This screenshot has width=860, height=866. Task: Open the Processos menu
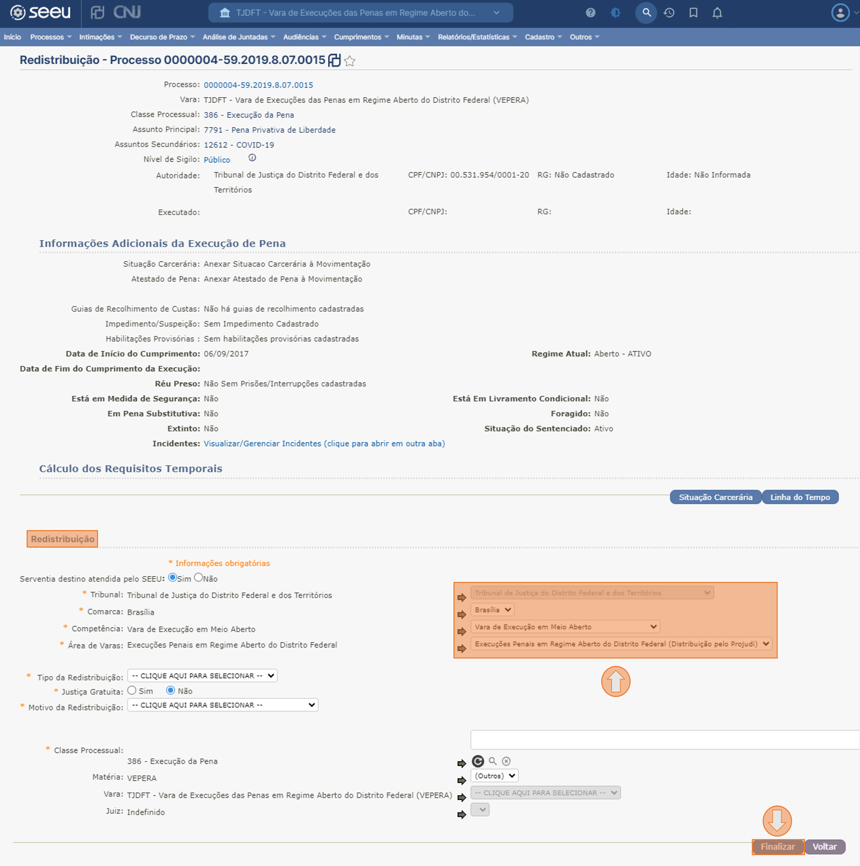[51, 37]
